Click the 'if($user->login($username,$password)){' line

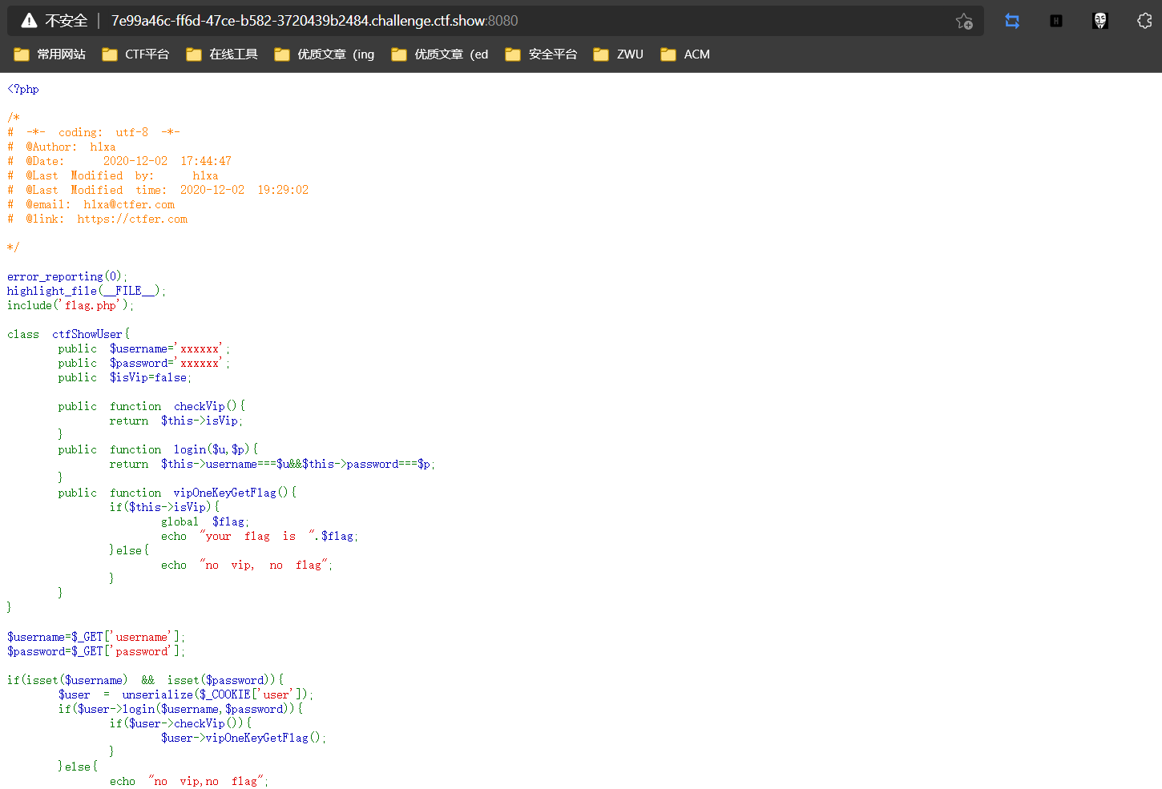coord(181,709)
